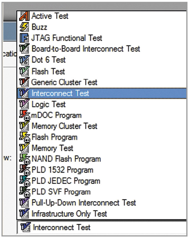Pick Infrastructure Only Test option
This screenshot has width=189, height=238.
tap(69, 214)
